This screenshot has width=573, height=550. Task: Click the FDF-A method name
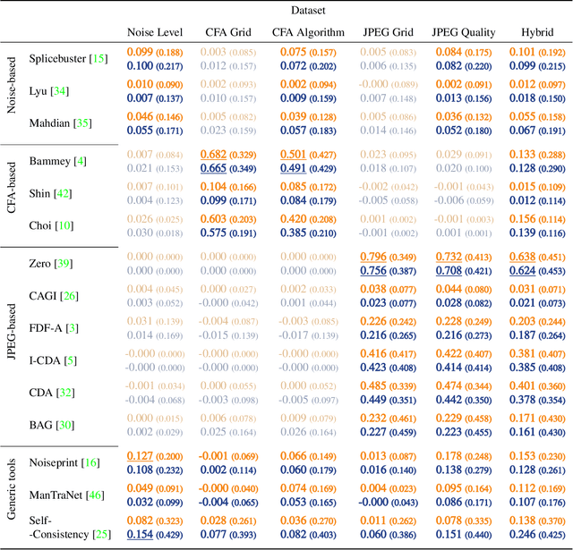[x=46, y=328]
